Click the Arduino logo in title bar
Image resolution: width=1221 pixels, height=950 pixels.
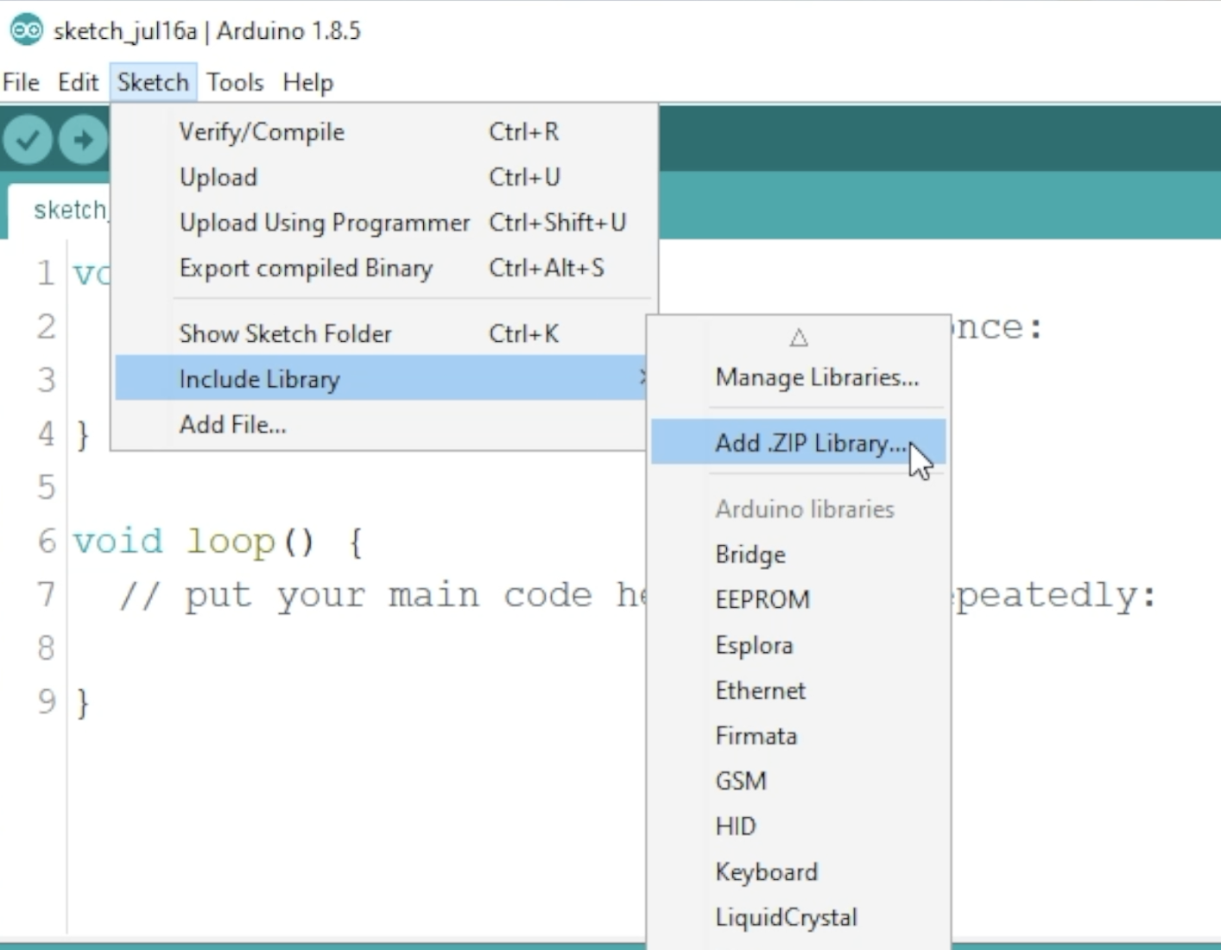[x=26, y=30]
